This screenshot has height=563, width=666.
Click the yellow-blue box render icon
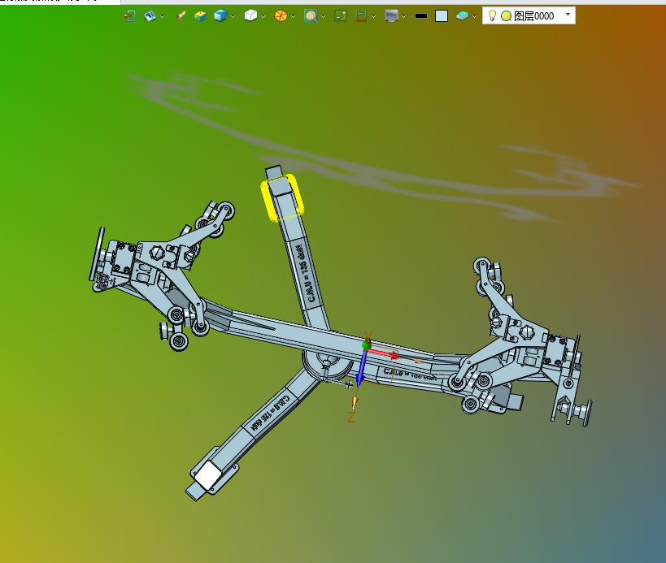tap(201, 16)
